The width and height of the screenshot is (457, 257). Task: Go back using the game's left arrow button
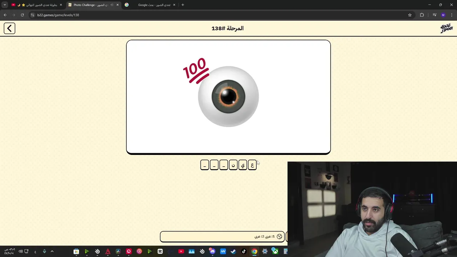(x=10, y=28)
